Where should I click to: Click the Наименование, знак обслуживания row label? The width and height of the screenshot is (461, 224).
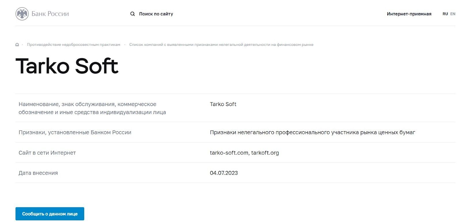(x=92, y=108)
